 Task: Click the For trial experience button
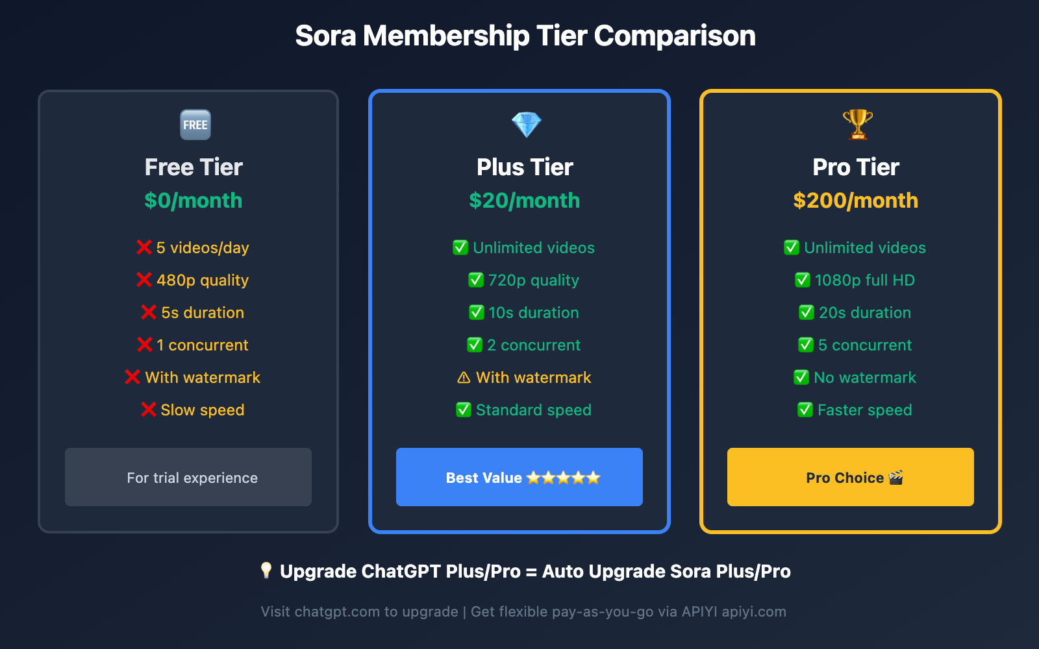188,477
